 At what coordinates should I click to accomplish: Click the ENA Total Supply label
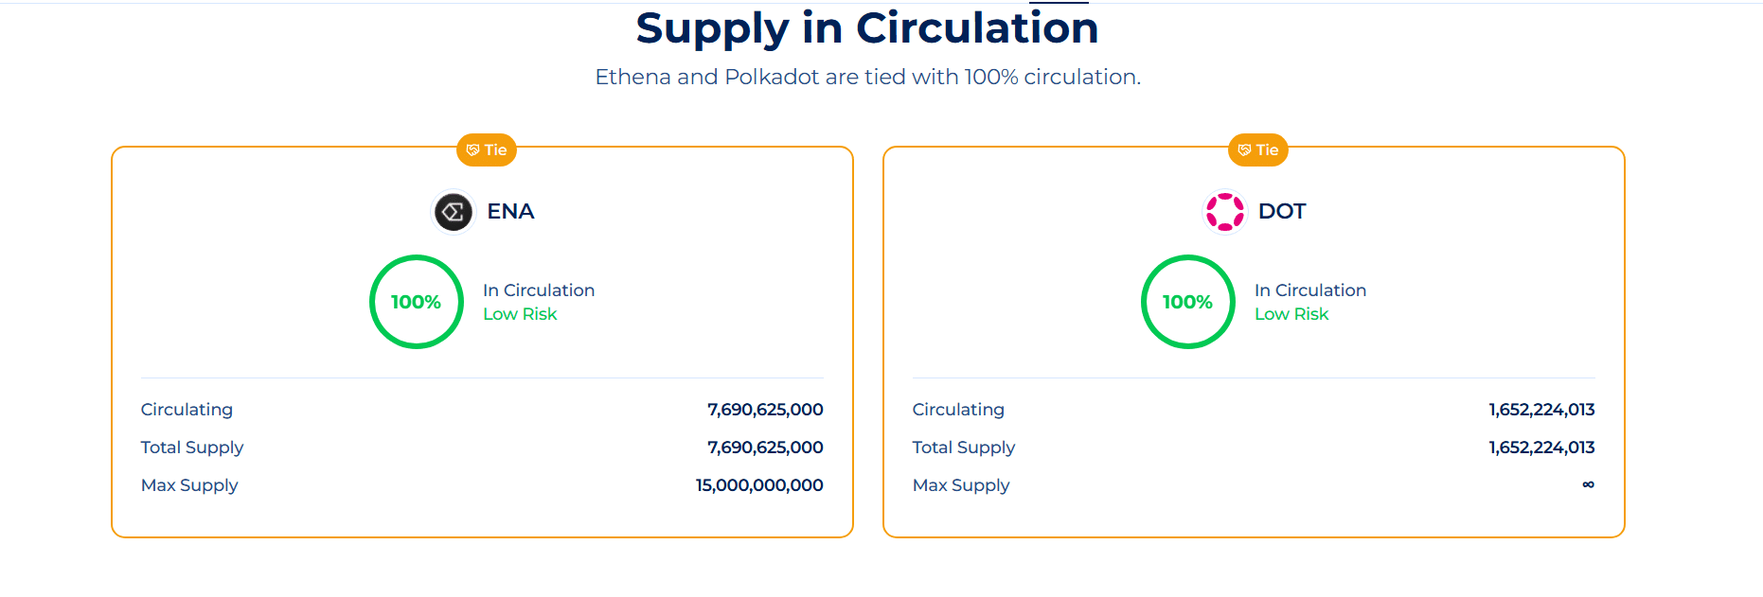192,448
